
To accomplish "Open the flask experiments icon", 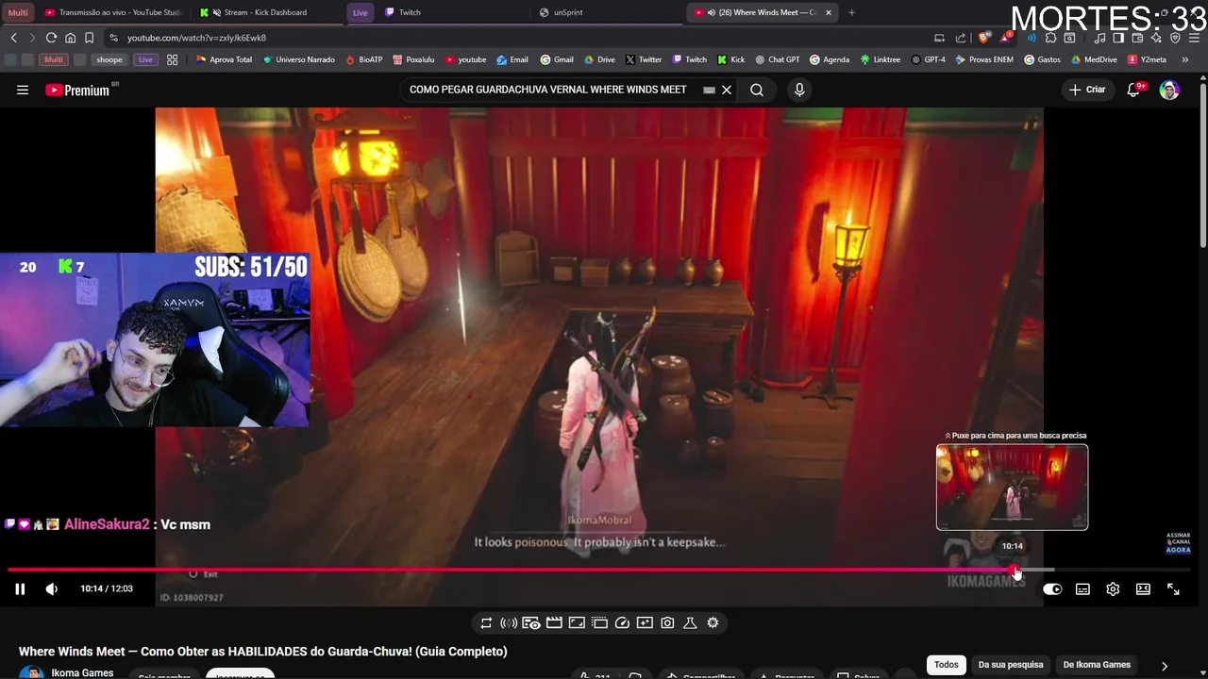I will (690, 622).
